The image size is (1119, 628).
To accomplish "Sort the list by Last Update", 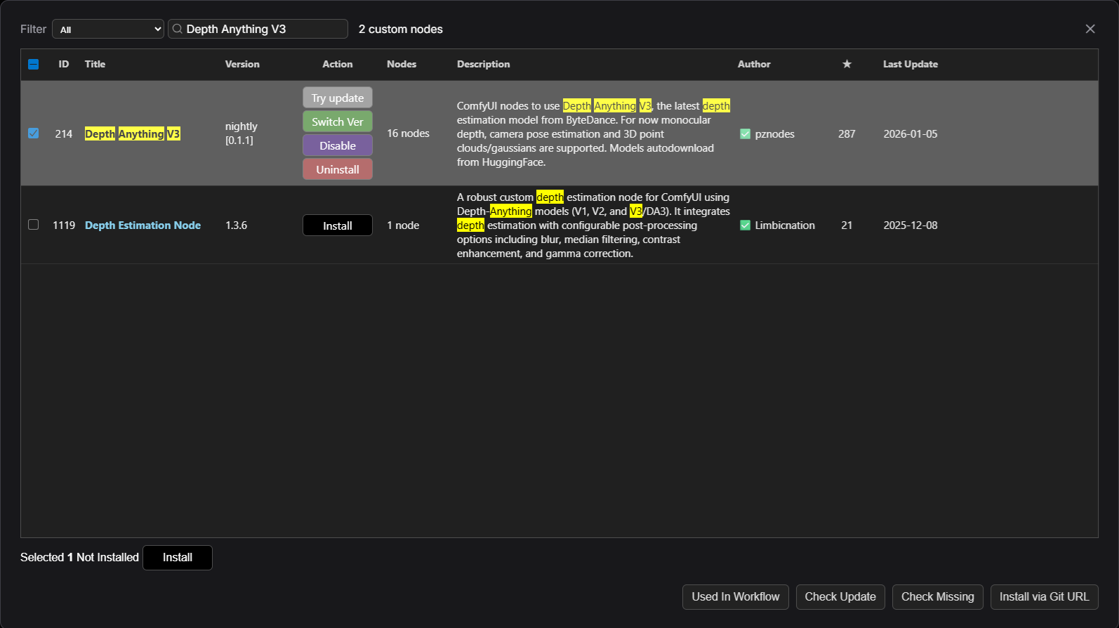I will tap(910, 64).
